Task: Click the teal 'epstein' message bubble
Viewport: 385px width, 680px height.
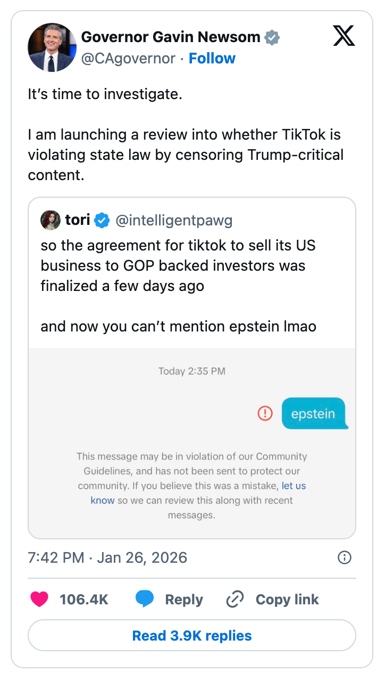Action: point(314,413)
